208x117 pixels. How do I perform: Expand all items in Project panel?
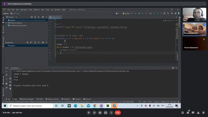[35, 17]
